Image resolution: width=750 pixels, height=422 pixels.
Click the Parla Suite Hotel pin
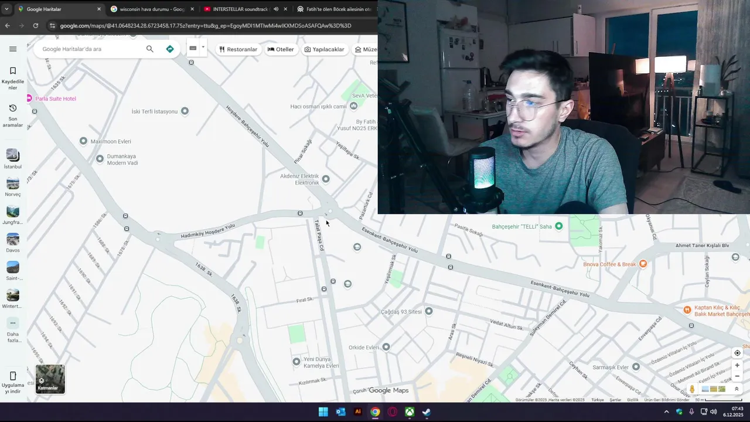(29, 98)
